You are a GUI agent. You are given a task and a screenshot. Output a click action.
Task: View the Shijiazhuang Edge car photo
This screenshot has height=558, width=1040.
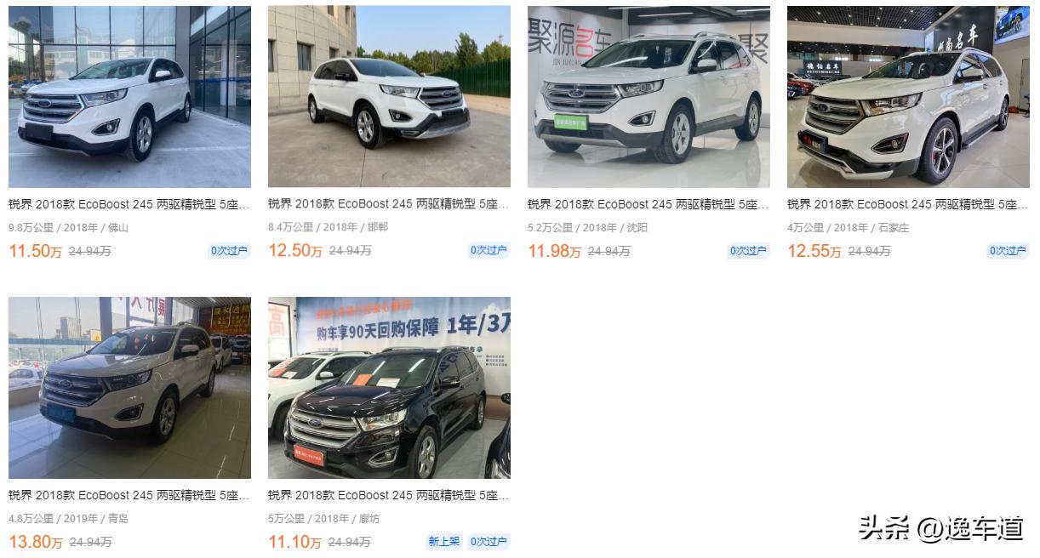pyautogui.click(x=908, y=97)
